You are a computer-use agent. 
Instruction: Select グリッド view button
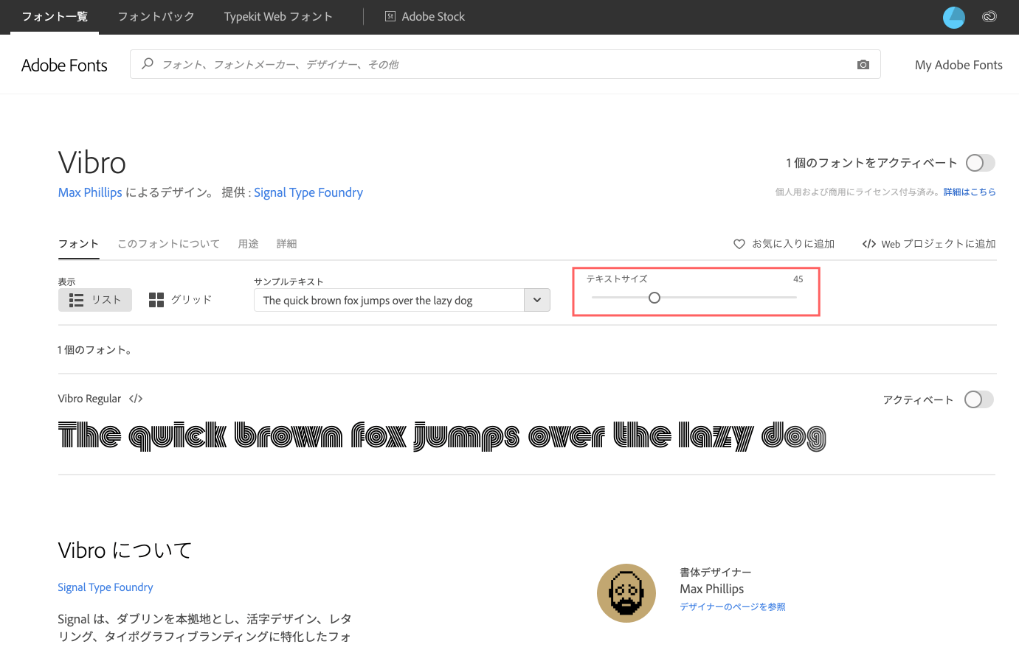click(x=181, y=300)
